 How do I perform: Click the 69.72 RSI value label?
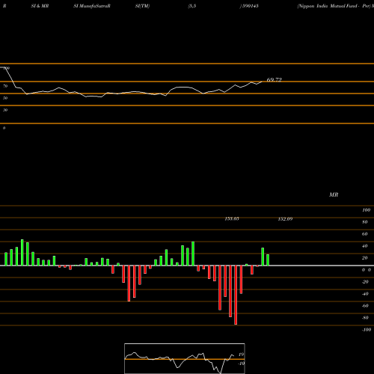click(x=274, y=80)
